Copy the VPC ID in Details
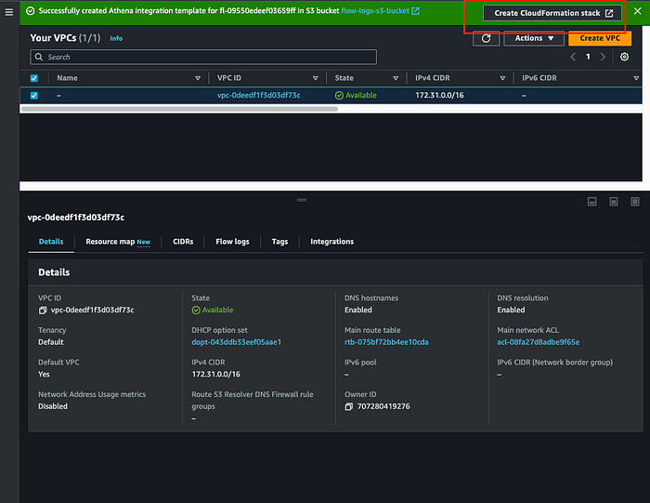The image size is (650, 503). tap(43, 311)
